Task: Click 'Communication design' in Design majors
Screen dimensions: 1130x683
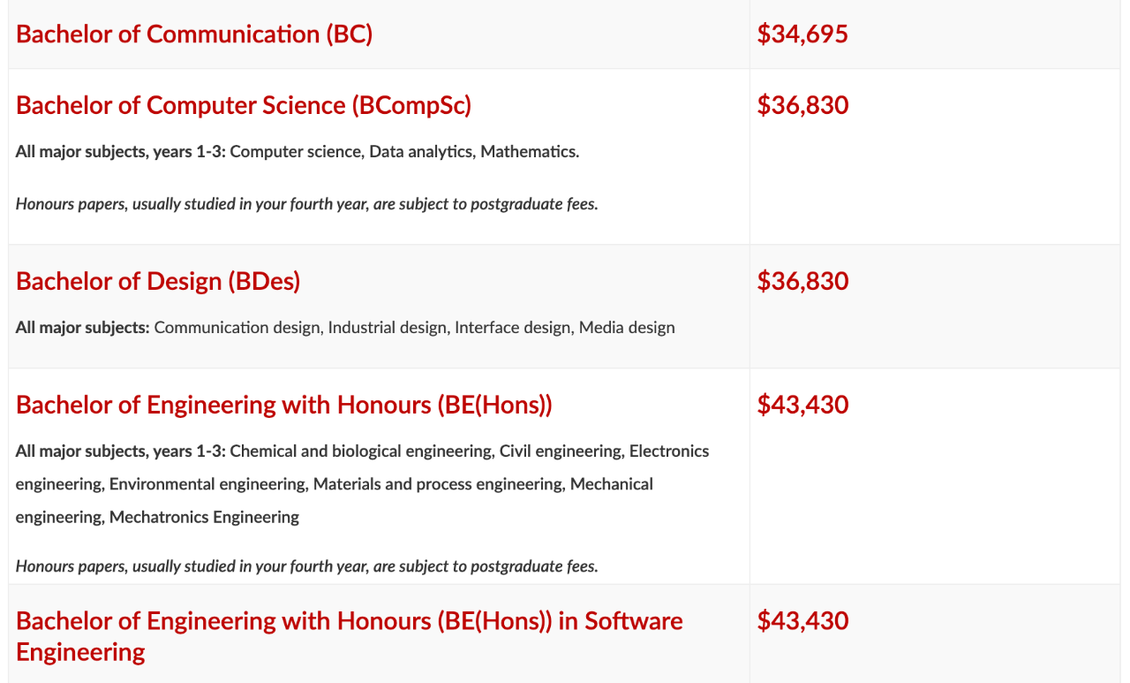Action: coord(237,328)
